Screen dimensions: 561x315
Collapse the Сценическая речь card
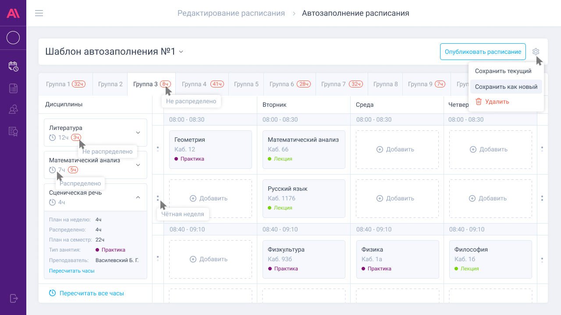point(138,197)
